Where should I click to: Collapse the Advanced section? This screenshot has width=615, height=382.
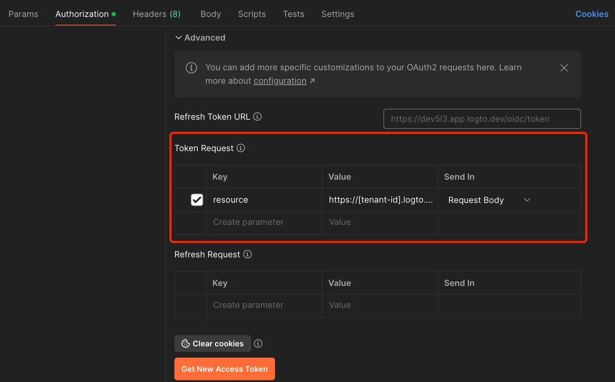179,38
